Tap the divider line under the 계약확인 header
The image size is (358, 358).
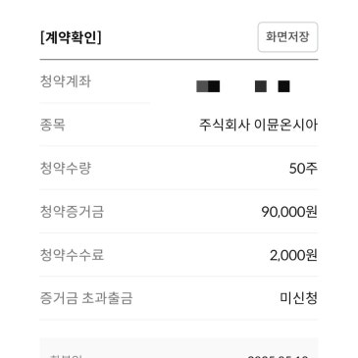179,60
